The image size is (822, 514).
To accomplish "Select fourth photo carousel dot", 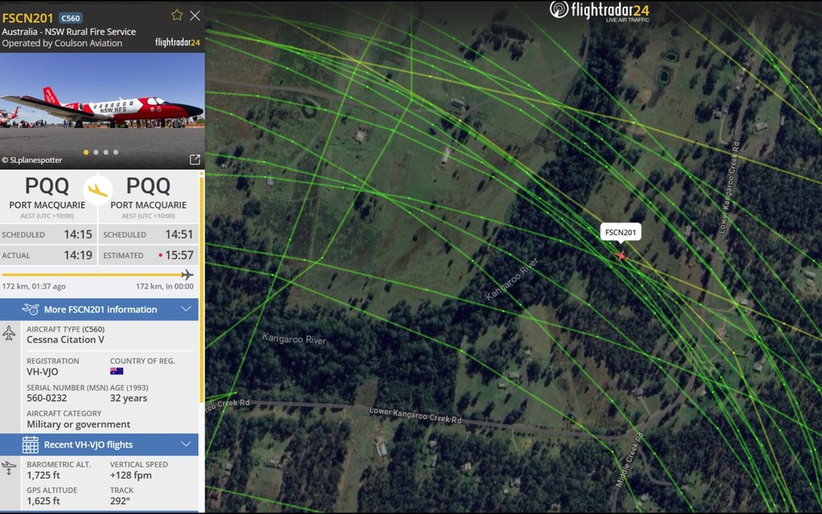I will (x=116, y=152).
